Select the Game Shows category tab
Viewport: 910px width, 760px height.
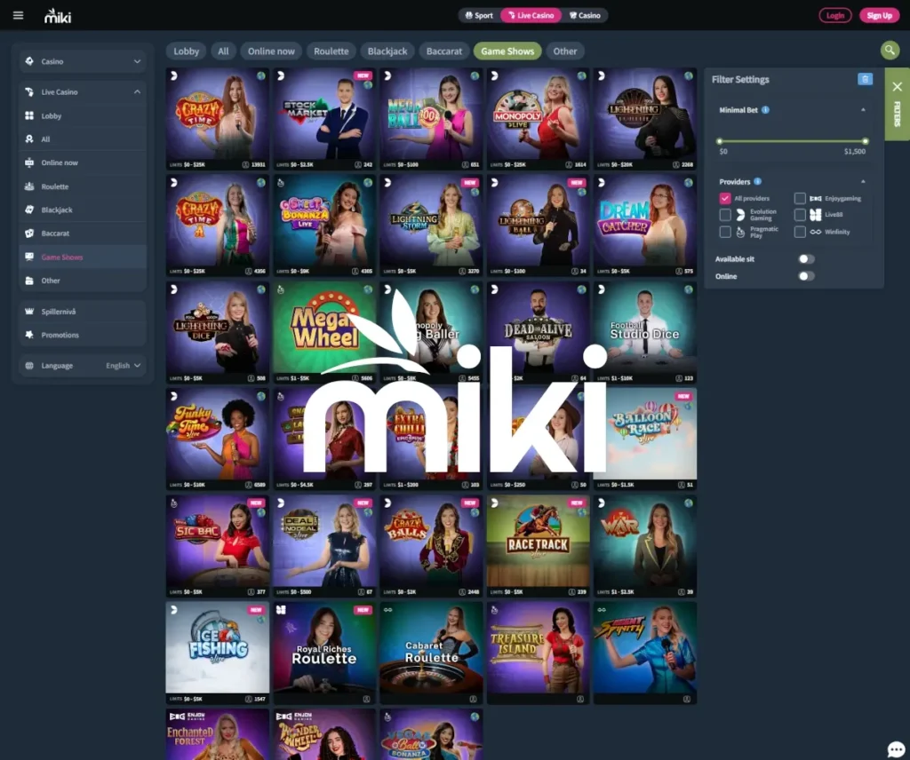point(507,51)
